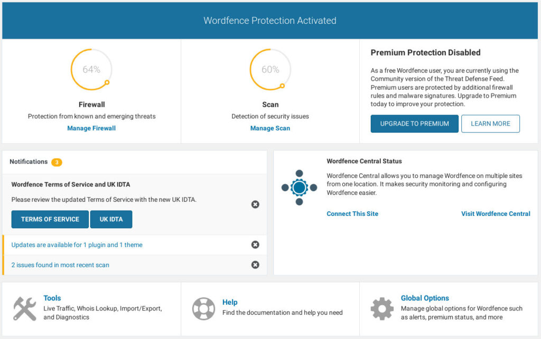Select Connect This Site to Wordfence Central
541x339 pixels.
click(352, 214)
